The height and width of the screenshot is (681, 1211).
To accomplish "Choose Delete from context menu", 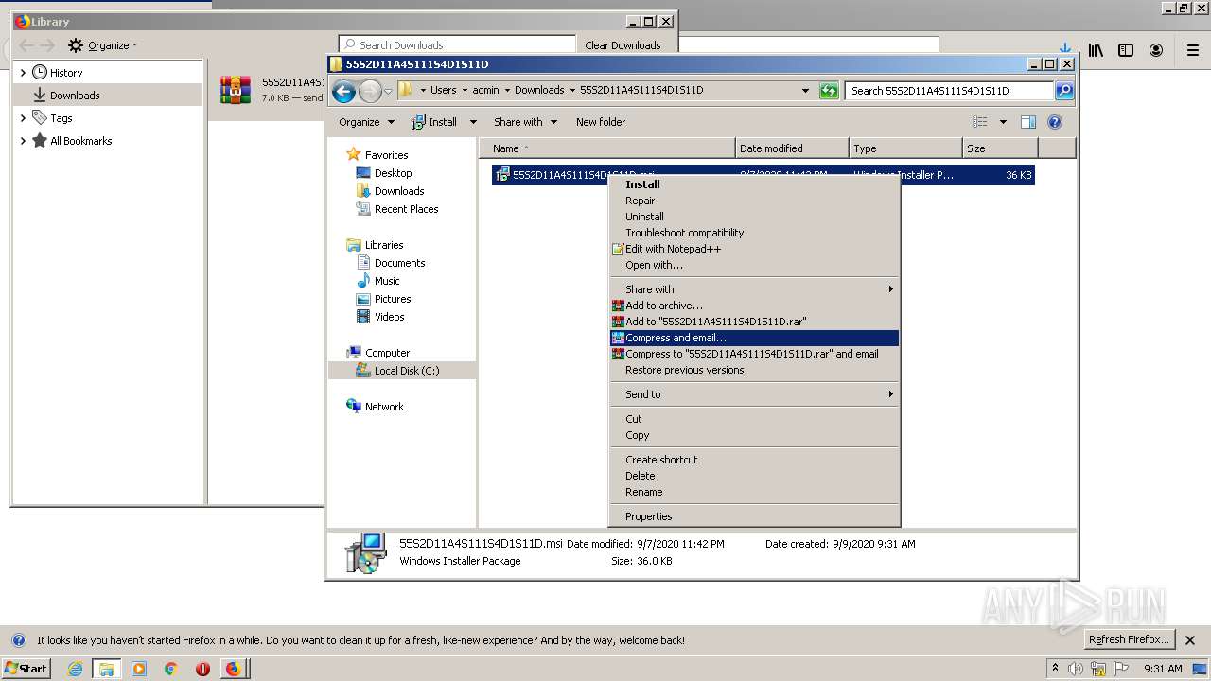I will point(753,476).
